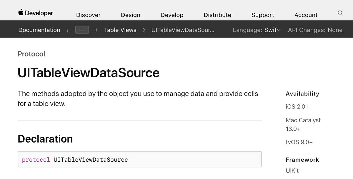Click the UITableViewDataSource page title
The height and width of the screenshot is (179, 353).
[89, 73]
